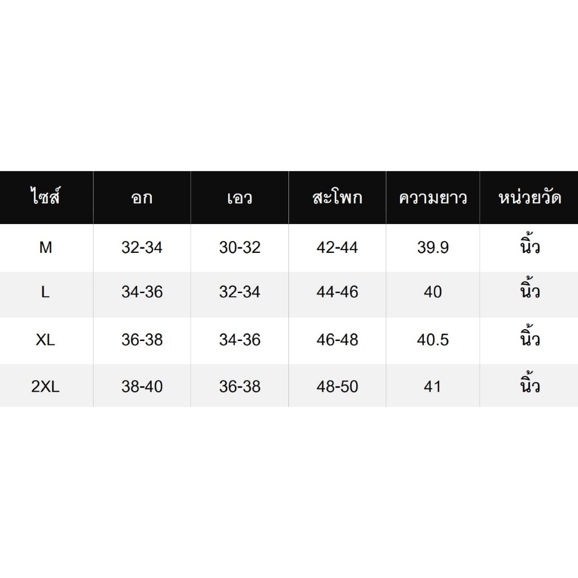Click the XL size row label
The width and height of the screenshot is (578, 578).
coord(46,340)
